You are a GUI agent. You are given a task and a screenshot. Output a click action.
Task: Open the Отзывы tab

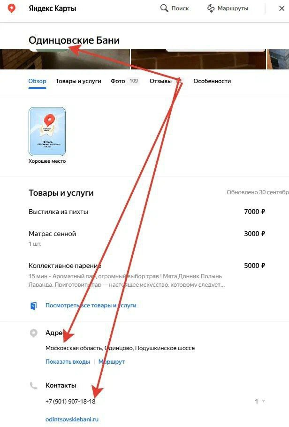click(x=160, y=81)
